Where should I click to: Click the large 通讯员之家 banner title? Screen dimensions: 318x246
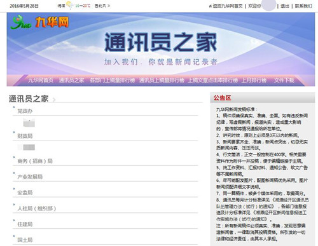point(160,42)
